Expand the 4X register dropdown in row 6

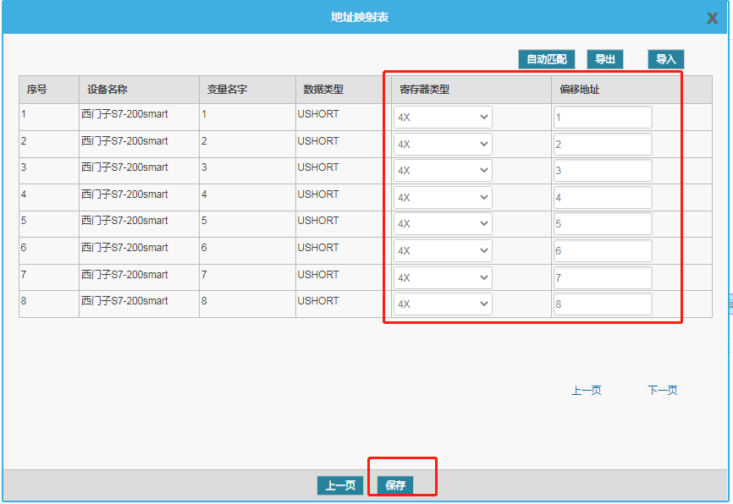pos(443,250)
